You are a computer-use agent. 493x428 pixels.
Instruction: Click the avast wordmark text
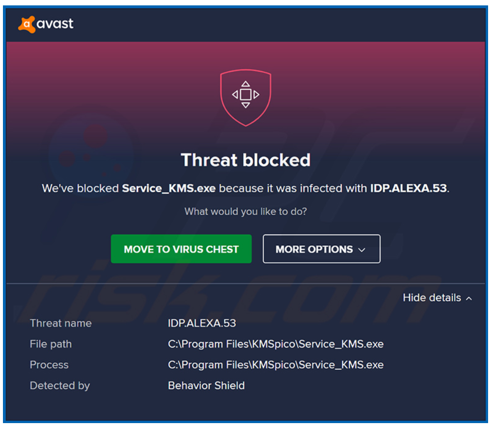(x=55, y=24)
